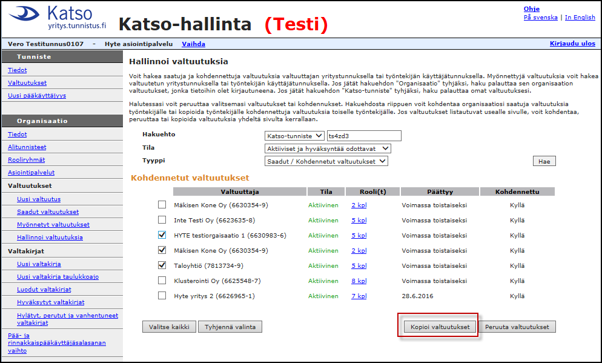This screenshot has width=602, height=363.
Task: Click the Katso logo
Action: pyautogui.click(x=58, y=18)
